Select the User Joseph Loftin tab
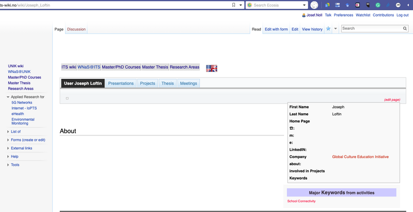The width and height of the screenshot is (413, 212). click(x=83, y=83)
